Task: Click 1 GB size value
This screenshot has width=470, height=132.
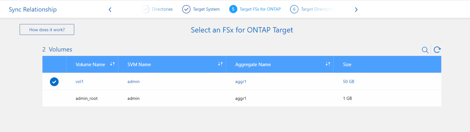Action: point(347,98)
